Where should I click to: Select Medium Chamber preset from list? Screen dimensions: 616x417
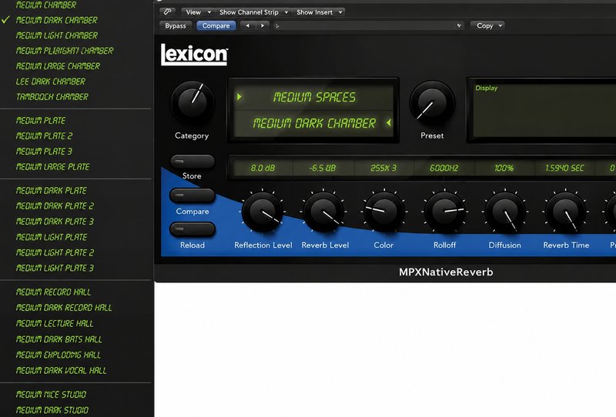click(46, 5)
